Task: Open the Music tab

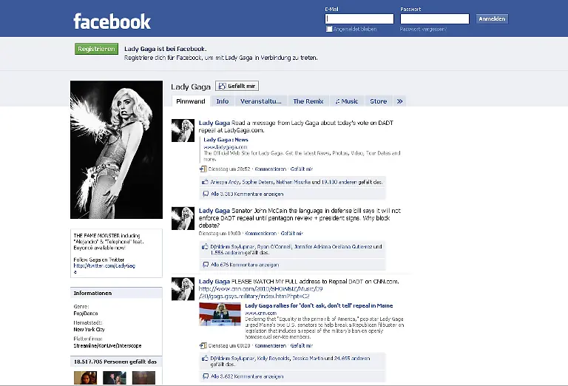Action: [347, 101]
